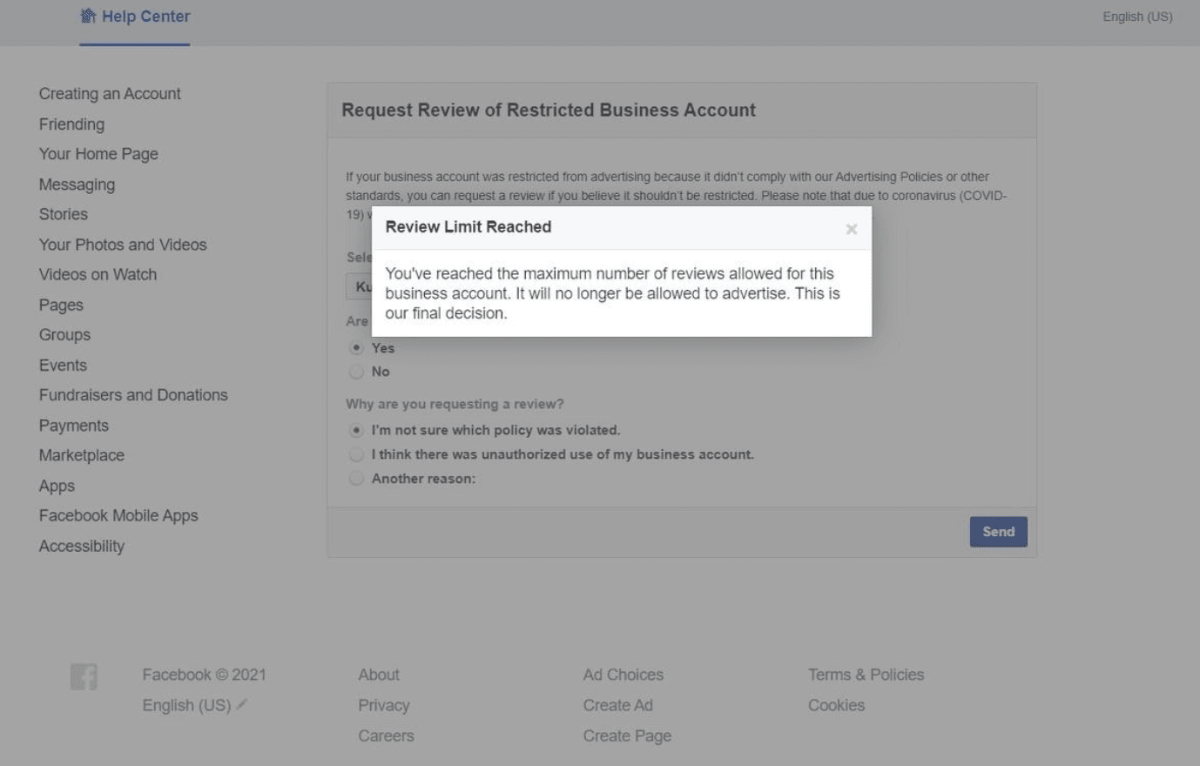Viewport: 1200px width, 766px height.
Task: Click Create Ad in the footer
Action: (618, 705)
